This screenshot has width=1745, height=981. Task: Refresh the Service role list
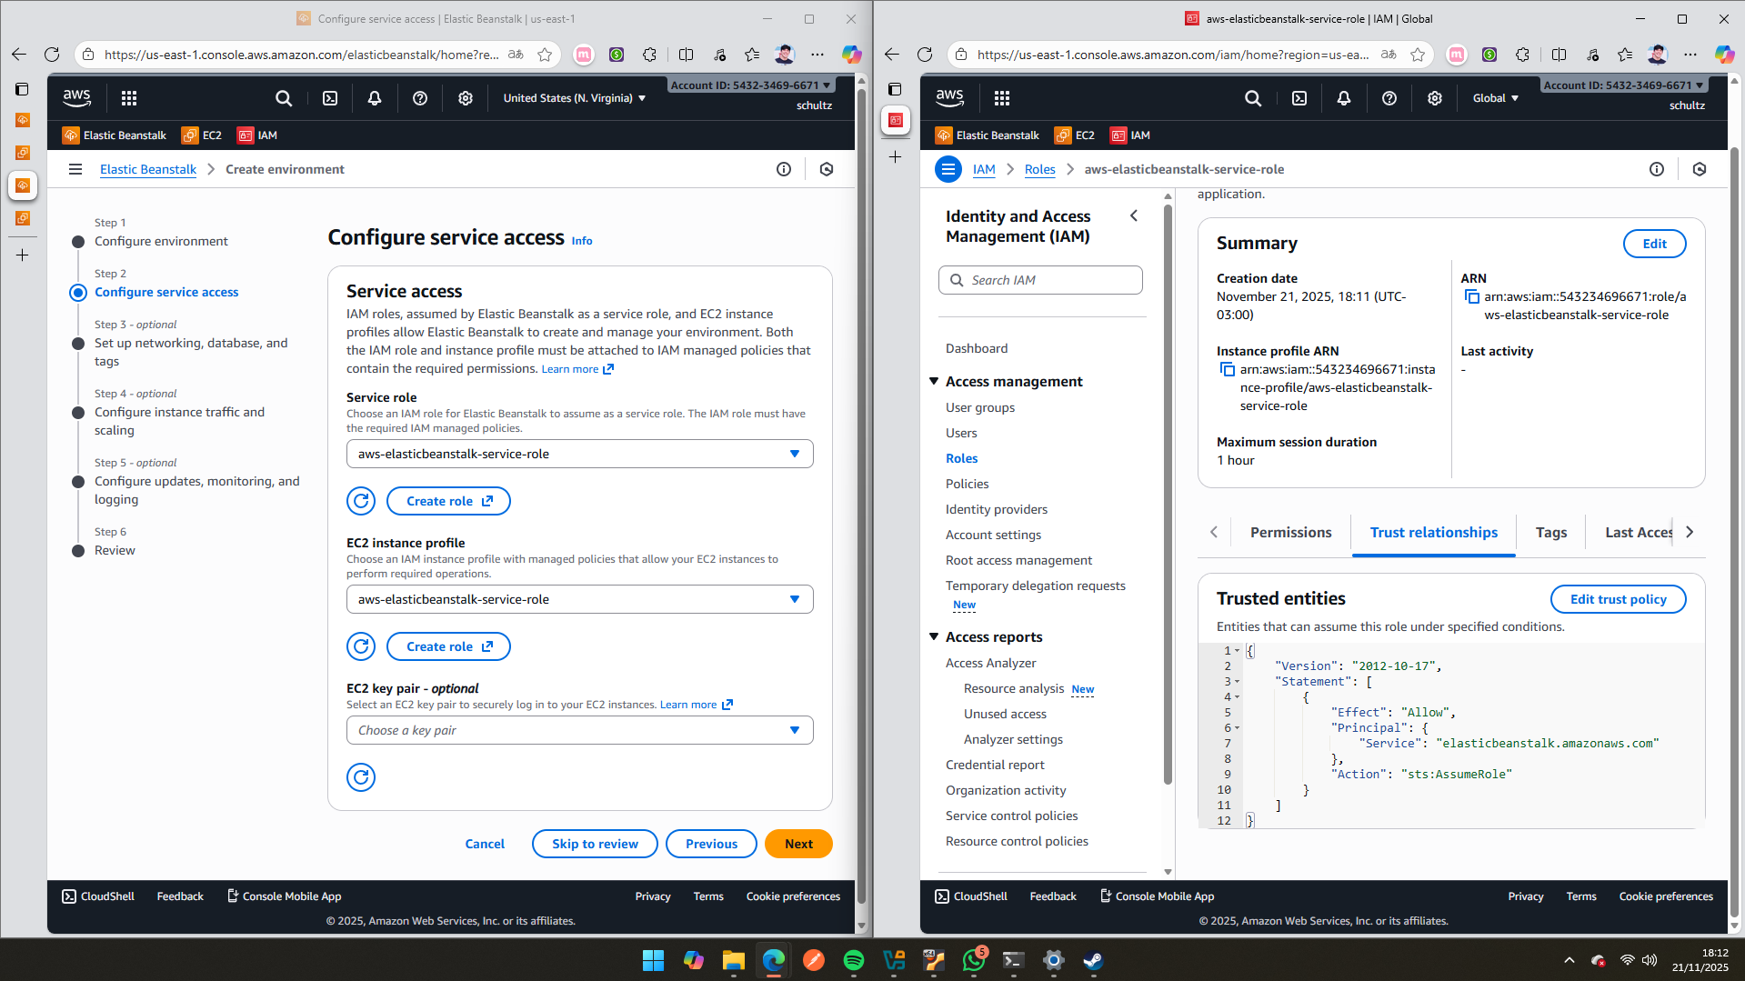[361, 501]
